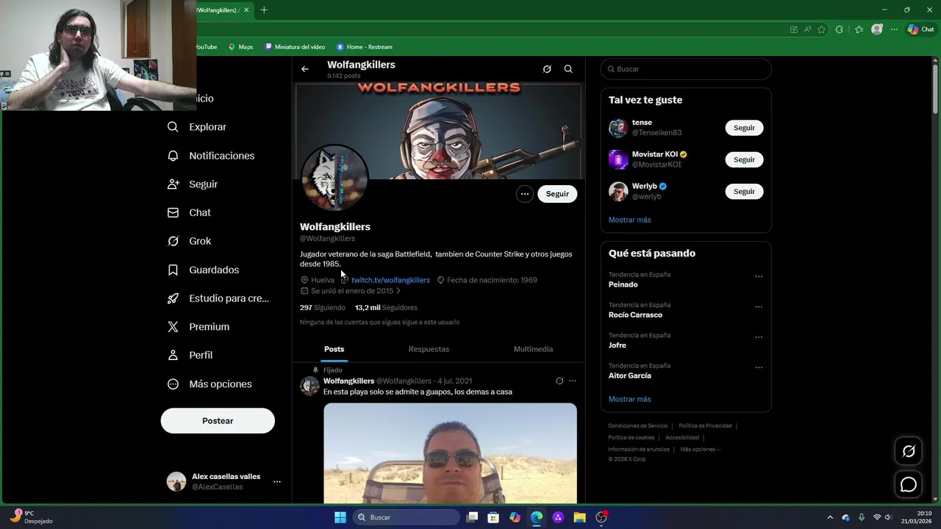Image resolution: width=941 pixels, height=529 pixels.
Task: Open the browser extensions icon
Action: pos(840,29)
